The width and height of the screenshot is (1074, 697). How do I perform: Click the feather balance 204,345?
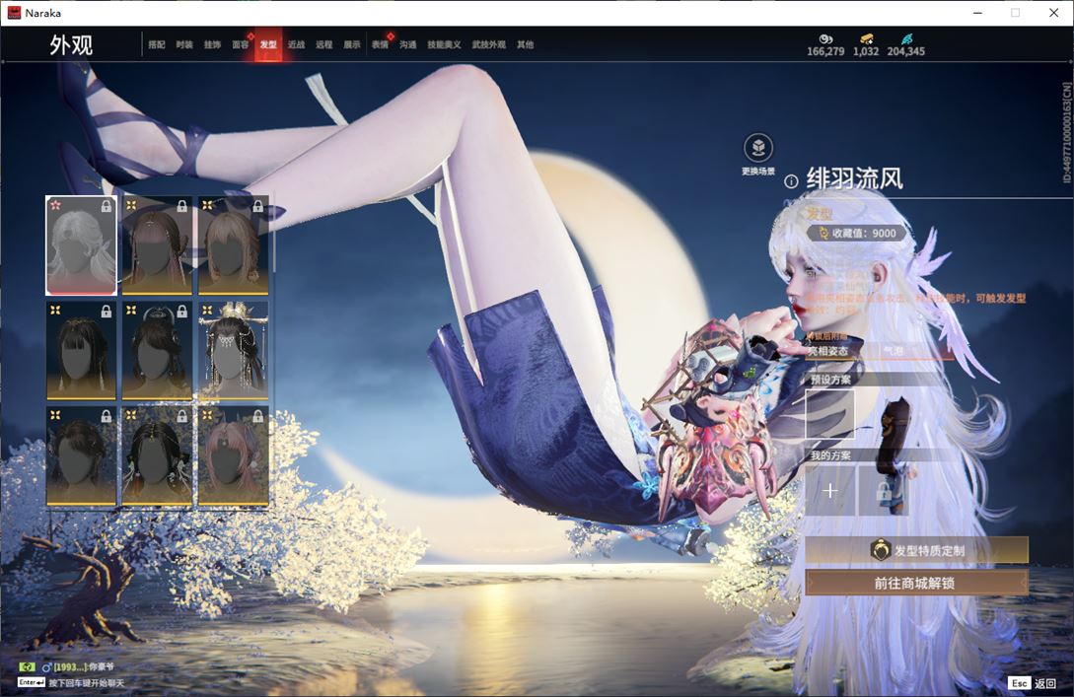tap(906, 51)
